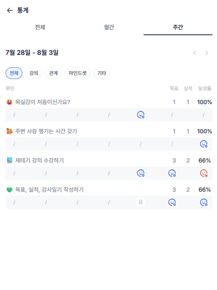217x290 pixels.
Task: Select the 관계 filter button
Action: coord(53,73)
